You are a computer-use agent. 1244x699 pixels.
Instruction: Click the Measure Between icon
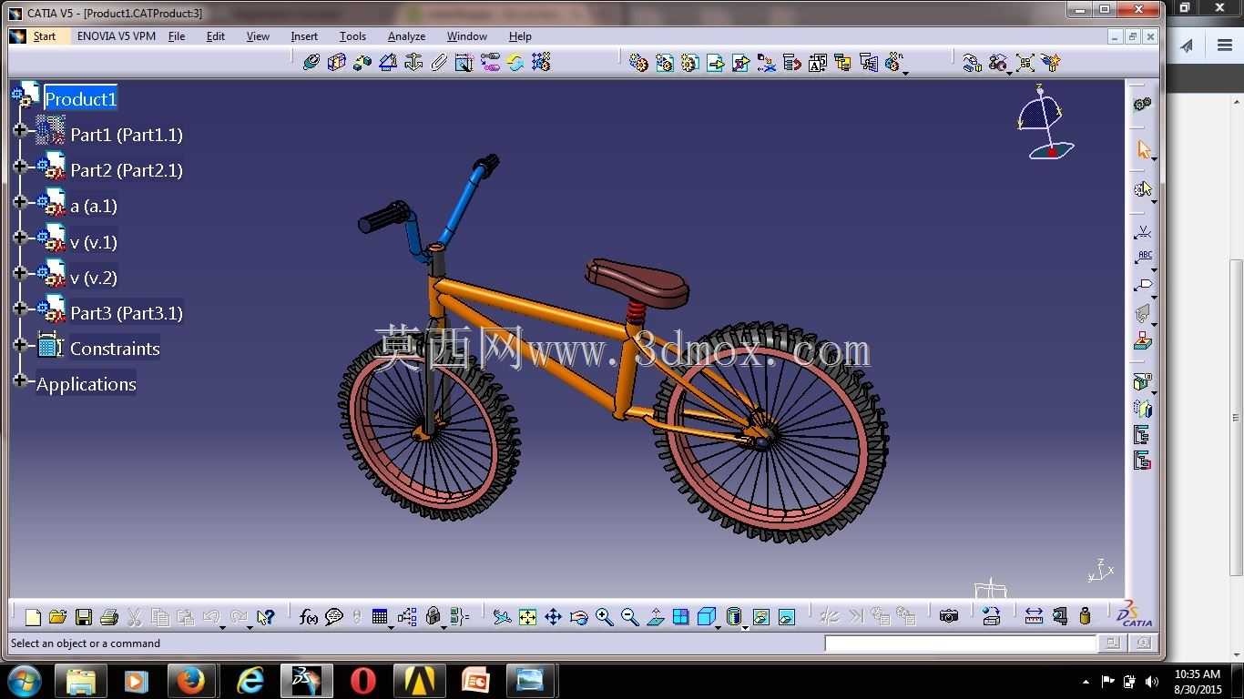pyautogui.click(x=1034, y=616)
